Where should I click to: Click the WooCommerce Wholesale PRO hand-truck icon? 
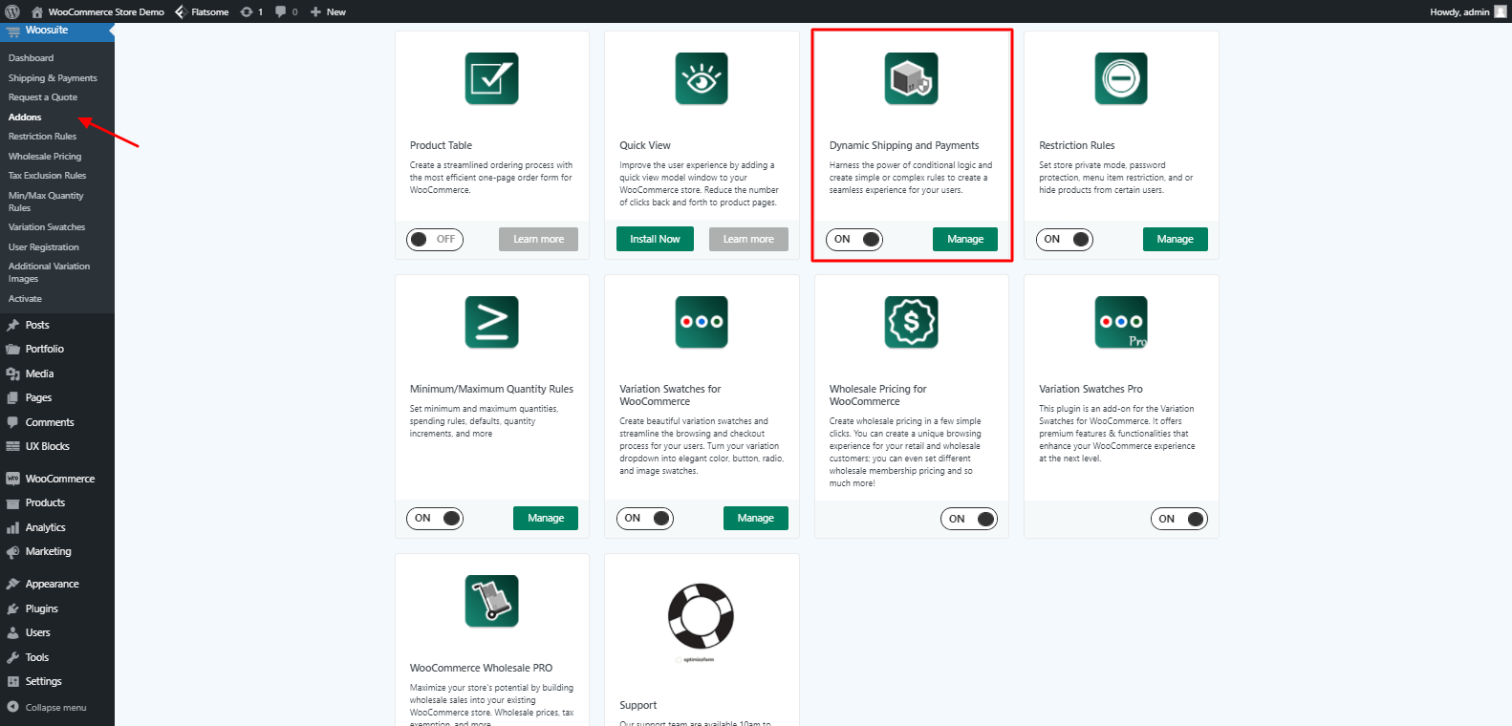(x=491, y=601)
